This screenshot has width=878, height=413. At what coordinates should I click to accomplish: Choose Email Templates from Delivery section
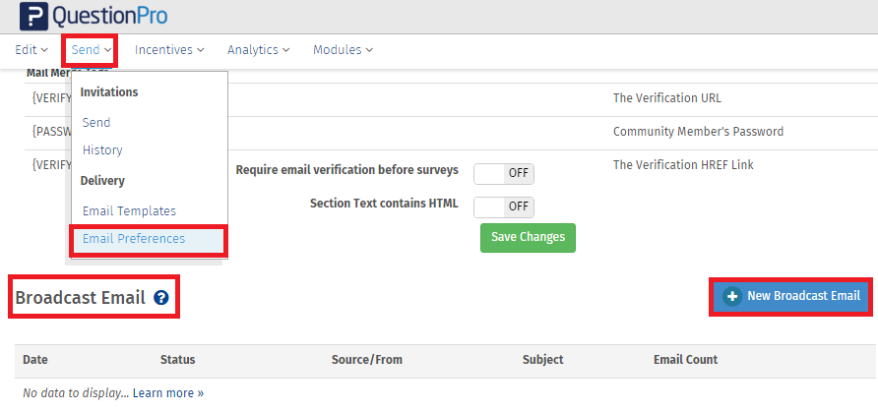pos(129,210)
